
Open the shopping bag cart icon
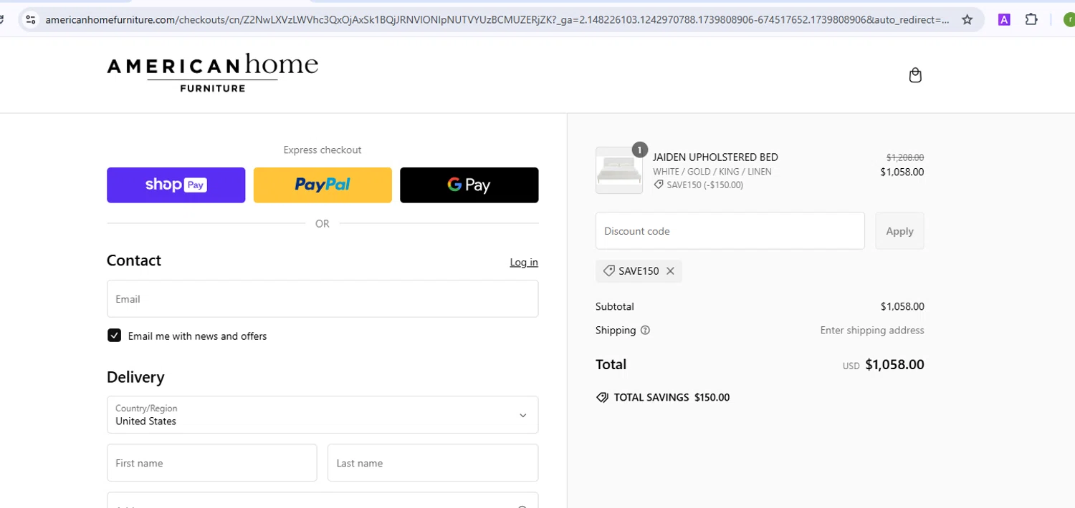915,75
